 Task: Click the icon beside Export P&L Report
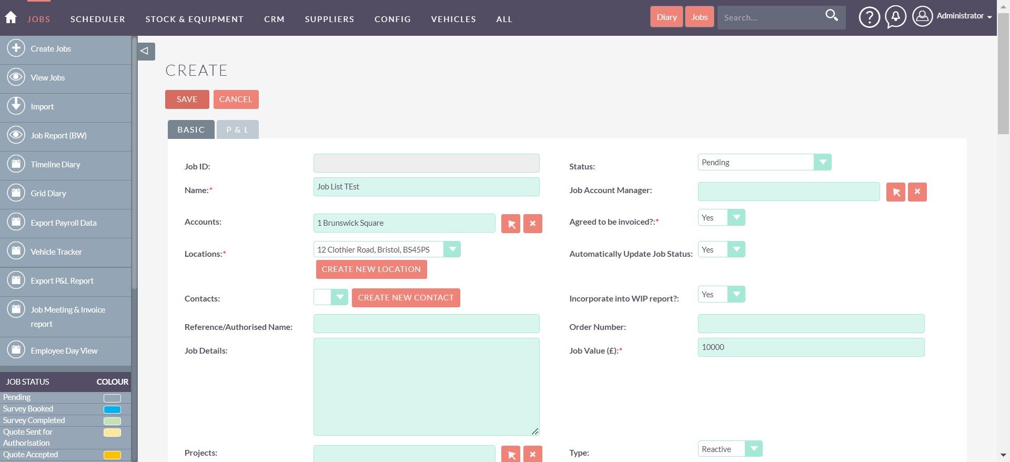(x=16, y=280)
